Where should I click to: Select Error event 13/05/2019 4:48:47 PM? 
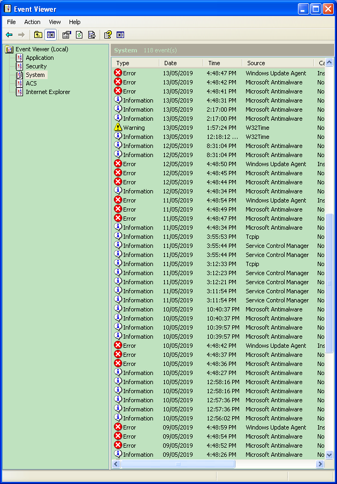pyautogui.click(x=218, y=73)
